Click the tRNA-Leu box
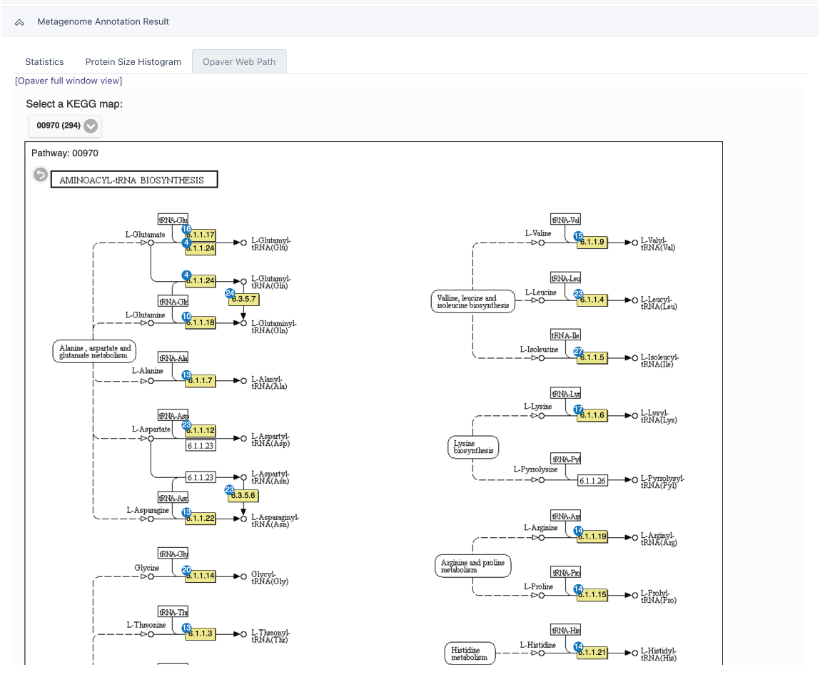The image size is (820, 677). pyautogui.click(x=566, y=278)
